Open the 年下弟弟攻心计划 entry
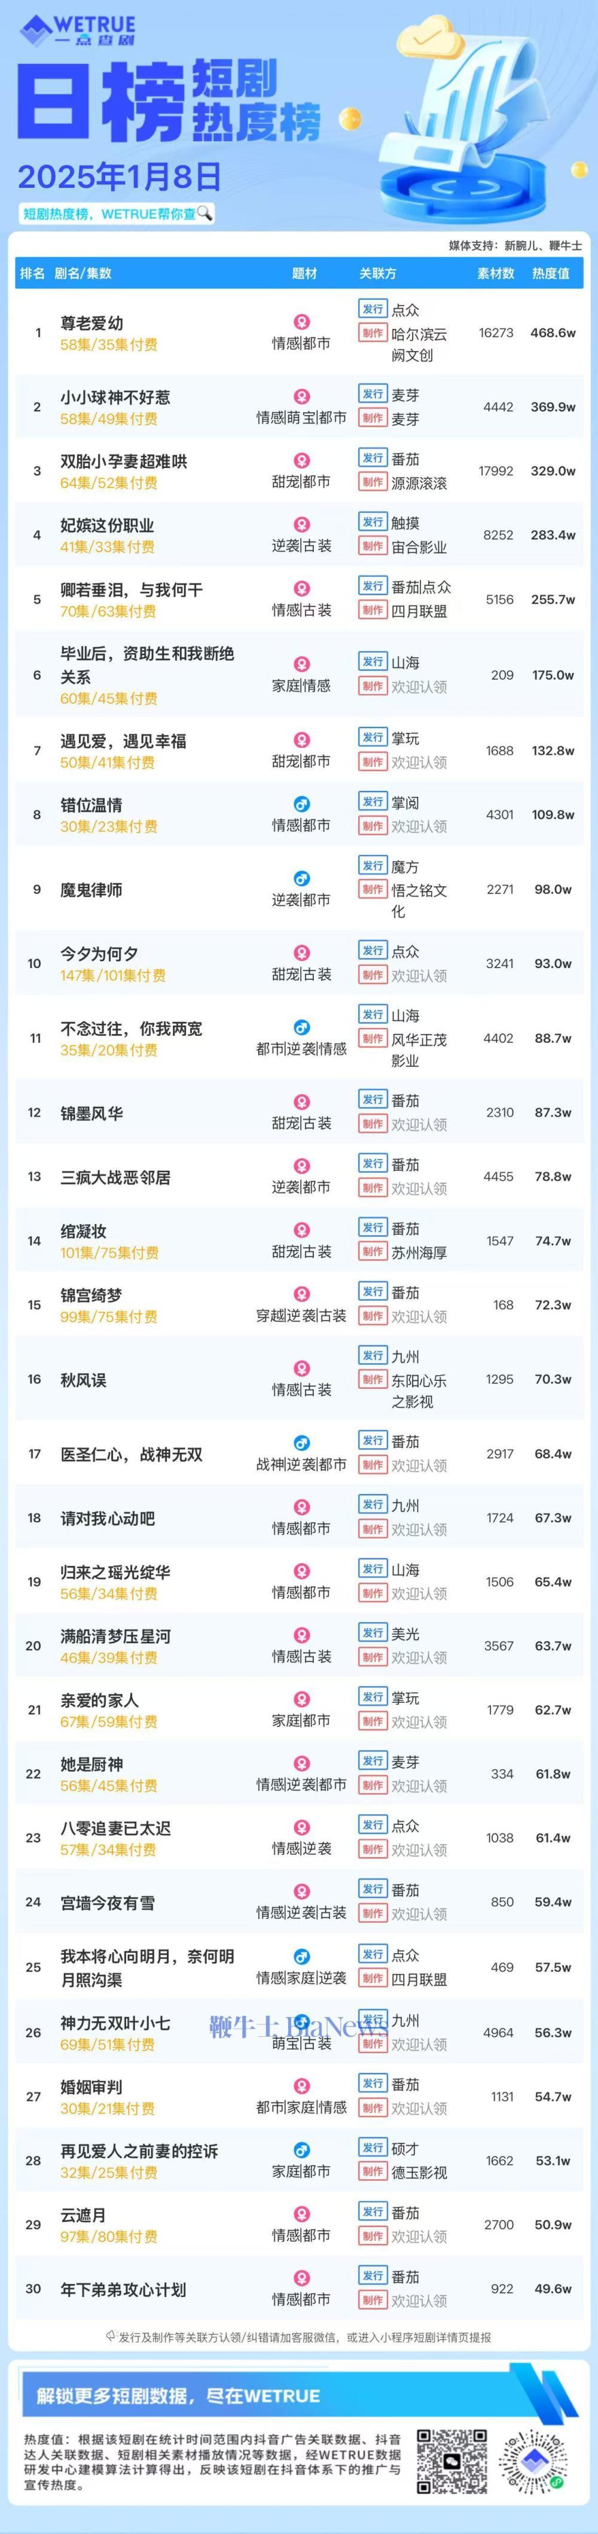Viewport: 598px width, 2534px height. (x=123, y=2289)
